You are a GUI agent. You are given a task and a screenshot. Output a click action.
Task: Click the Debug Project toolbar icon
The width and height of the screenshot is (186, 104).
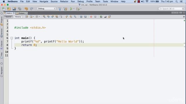pyautogui.click(x=78, y=9)
